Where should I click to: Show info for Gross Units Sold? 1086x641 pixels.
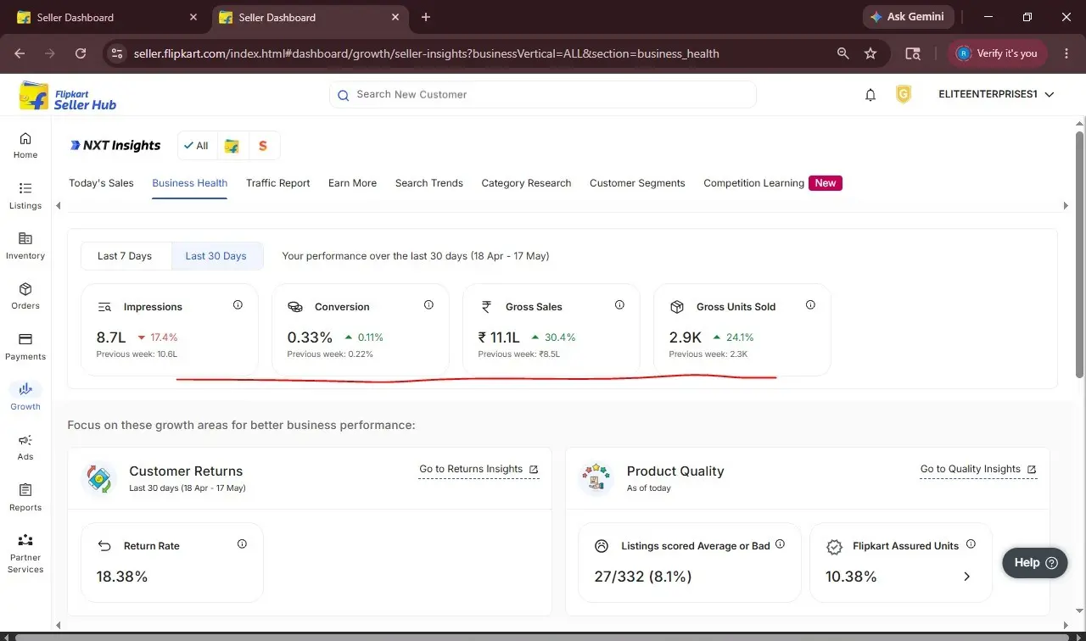[x=810, y=305]
